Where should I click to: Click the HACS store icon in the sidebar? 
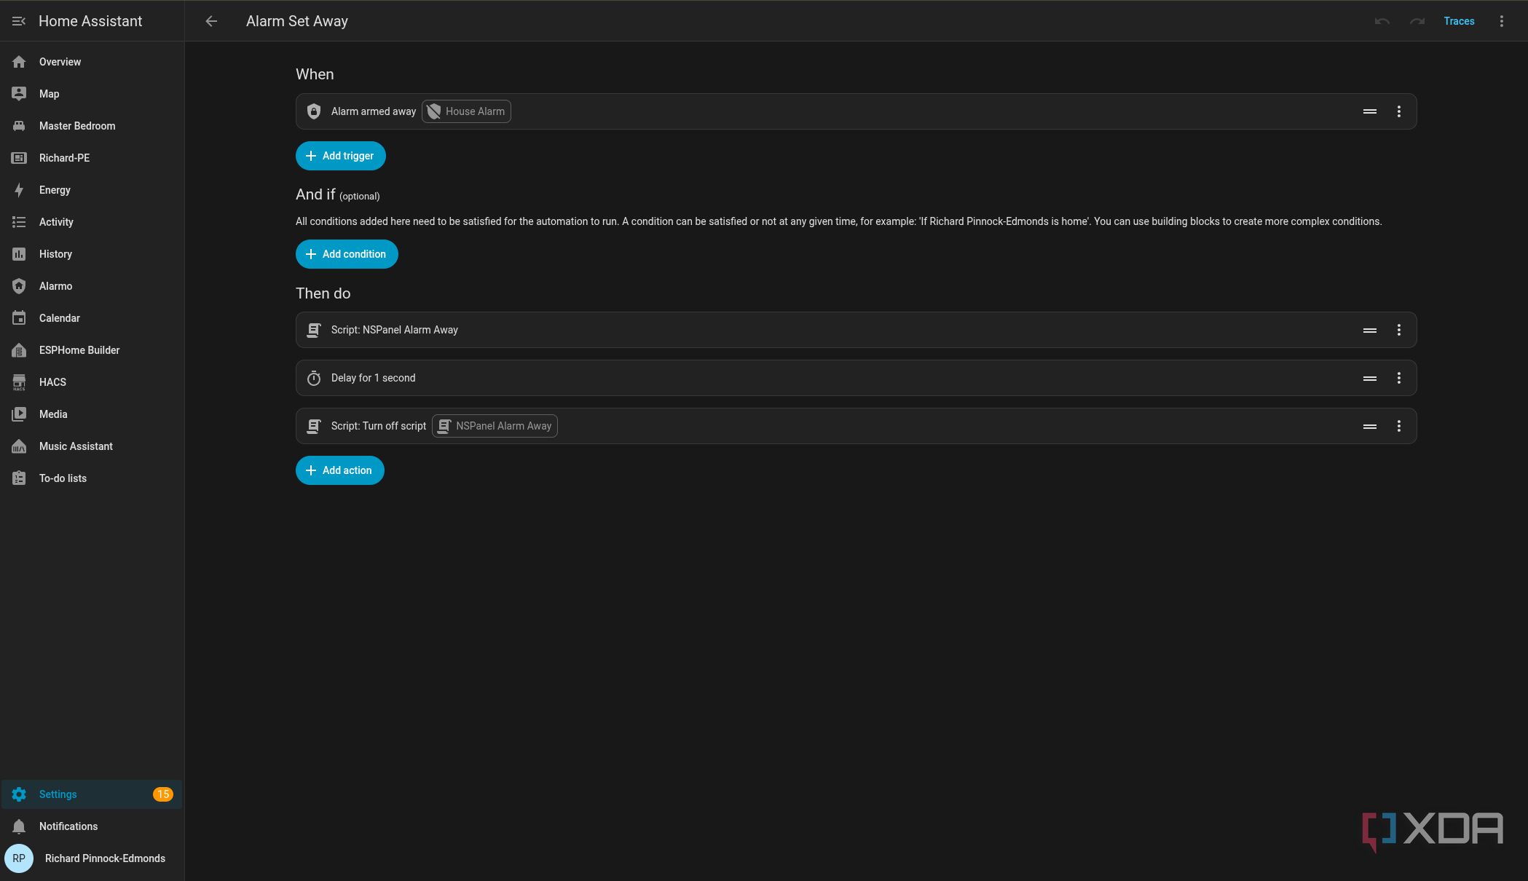[19, 382]
